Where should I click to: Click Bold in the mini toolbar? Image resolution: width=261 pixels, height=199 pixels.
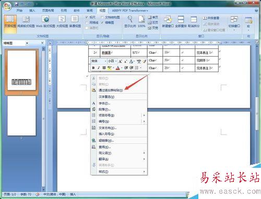[x=93, y=68]
